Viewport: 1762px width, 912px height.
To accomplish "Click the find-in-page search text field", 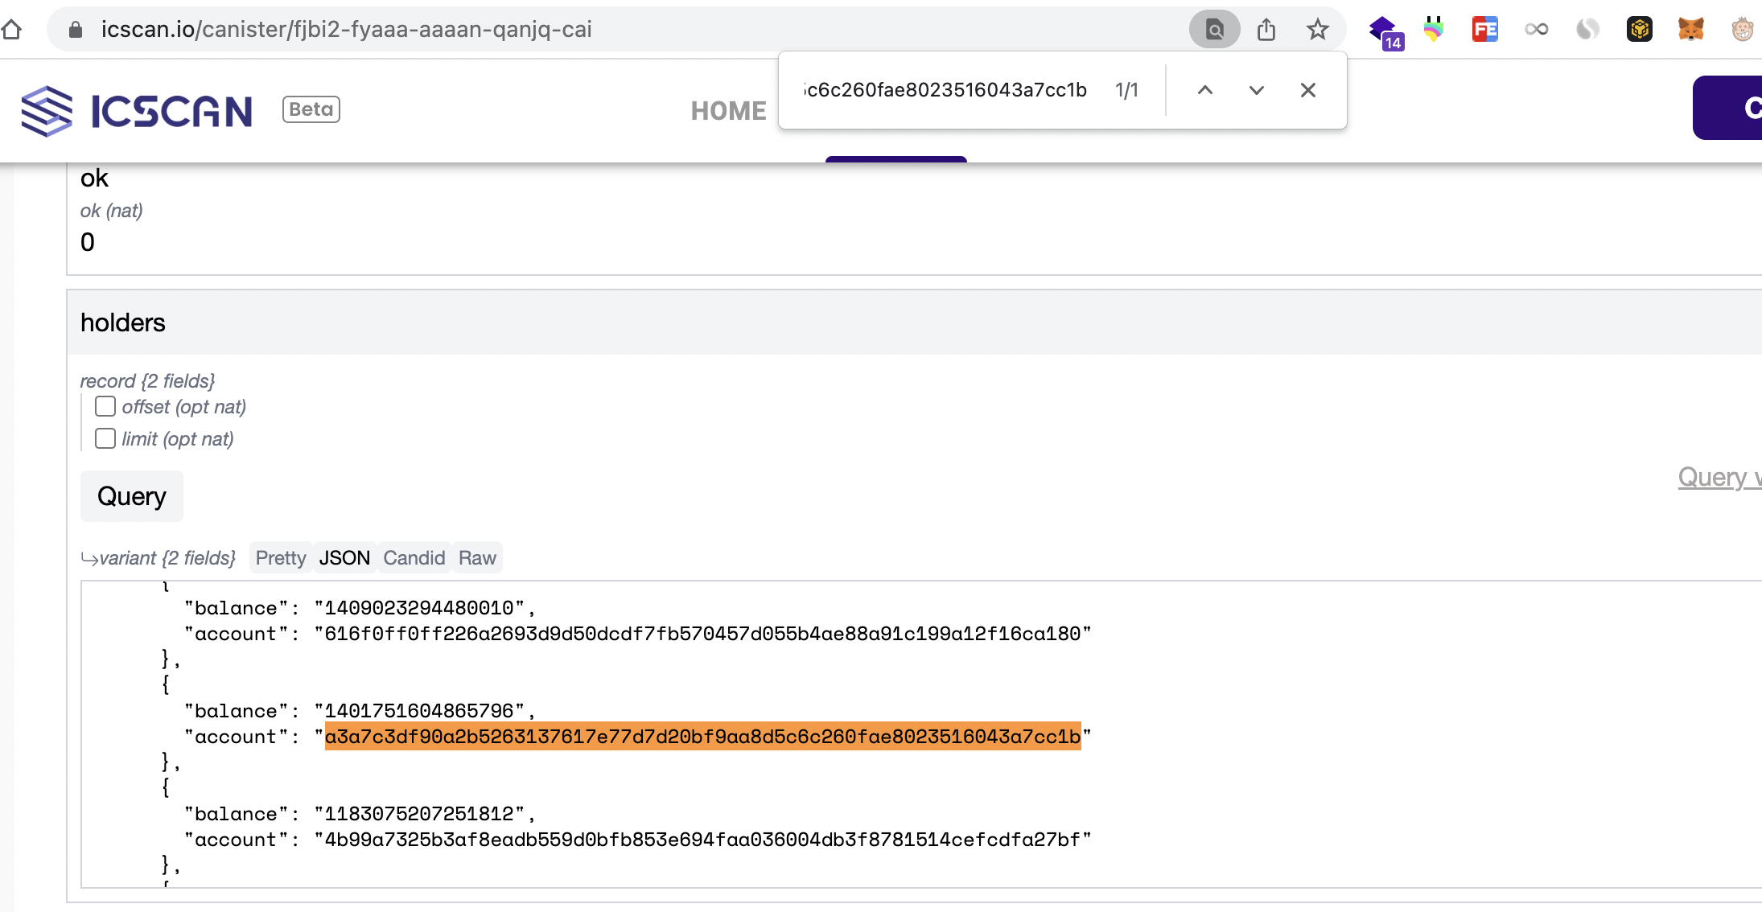I will coord(946,90).
